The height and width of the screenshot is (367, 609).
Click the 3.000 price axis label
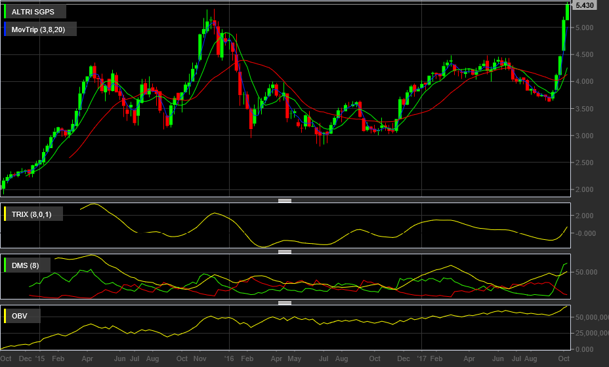pos(584,136)
